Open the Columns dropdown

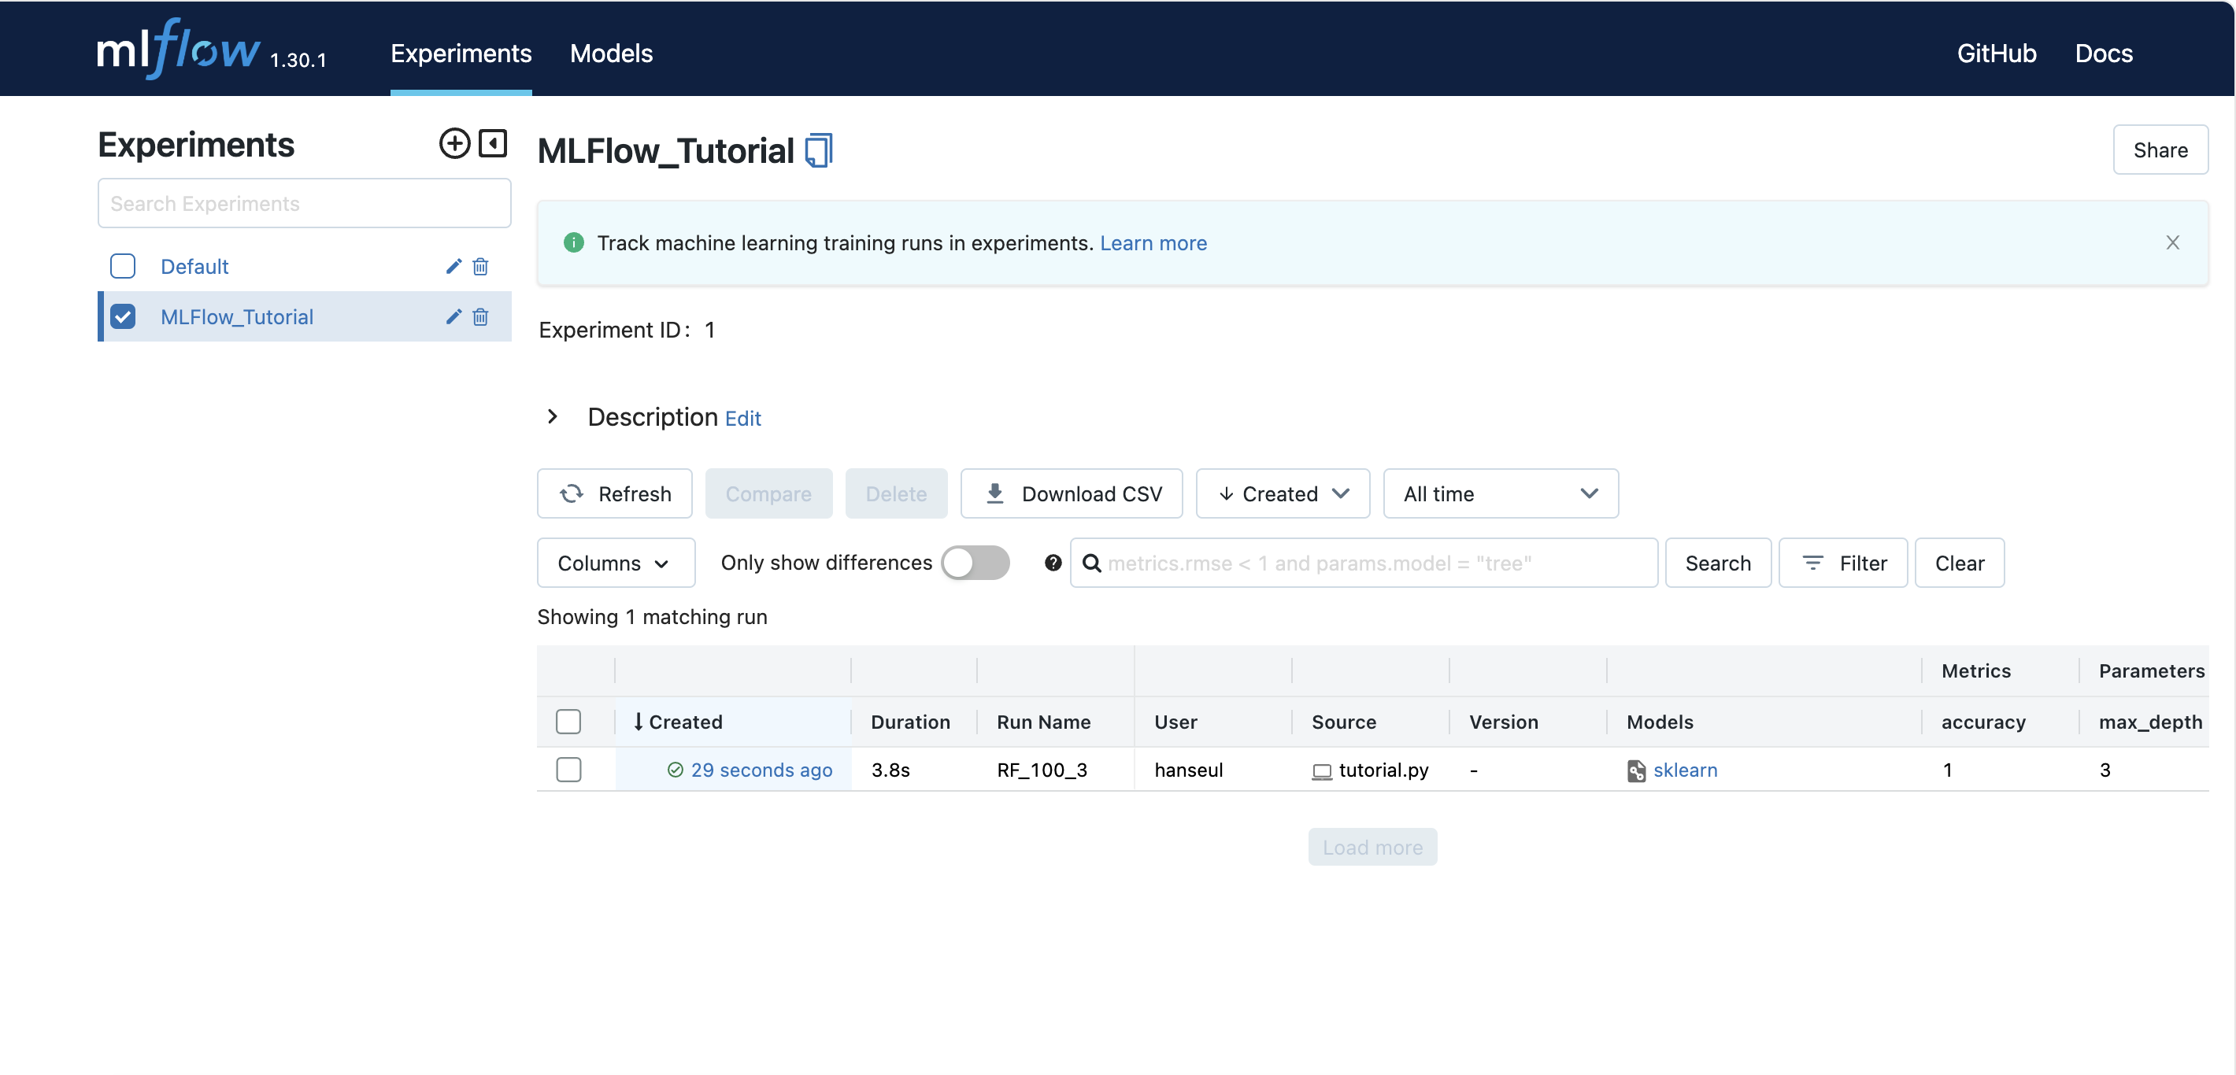pyautogui.click(x=615, y=563)
